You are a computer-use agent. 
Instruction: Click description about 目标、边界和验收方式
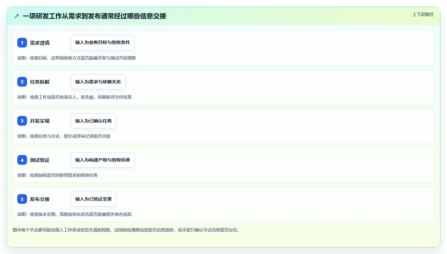[77, 58]
